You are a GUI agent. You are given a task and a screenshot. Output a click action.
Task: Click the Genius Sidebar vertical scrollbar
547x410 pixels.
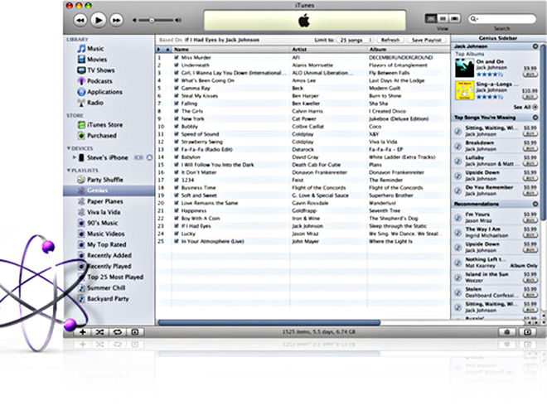(x=543, y=133)
